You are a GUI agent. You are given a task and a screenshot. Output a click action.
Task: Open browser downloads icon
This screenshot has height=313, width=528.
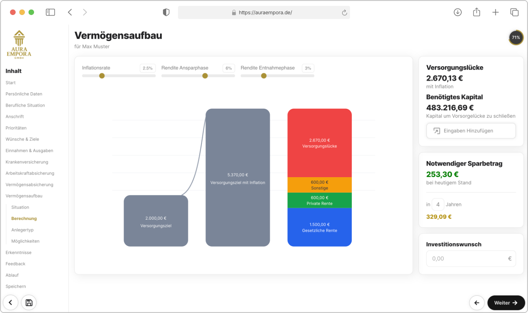[457, 12]
